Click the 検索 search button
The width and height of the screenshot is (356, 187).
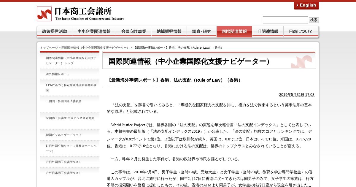pyautogui.click(x=314, y=20)
